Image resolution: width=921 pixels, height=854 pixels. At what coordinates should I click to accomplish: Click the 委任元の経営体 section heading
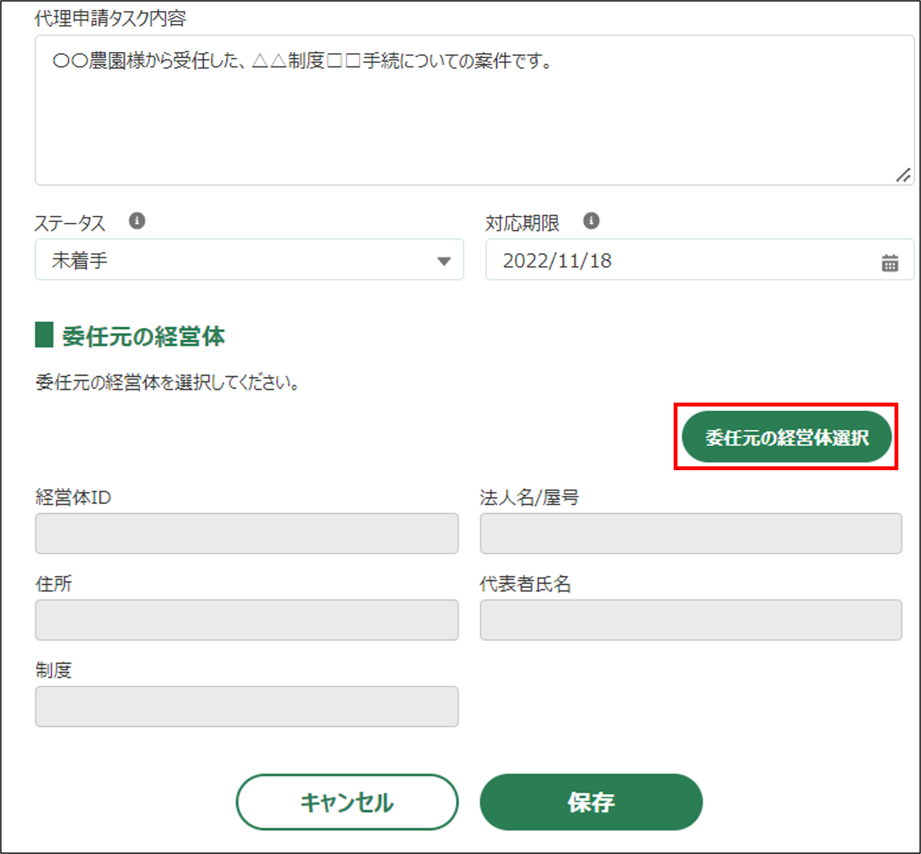pos(143,336)
